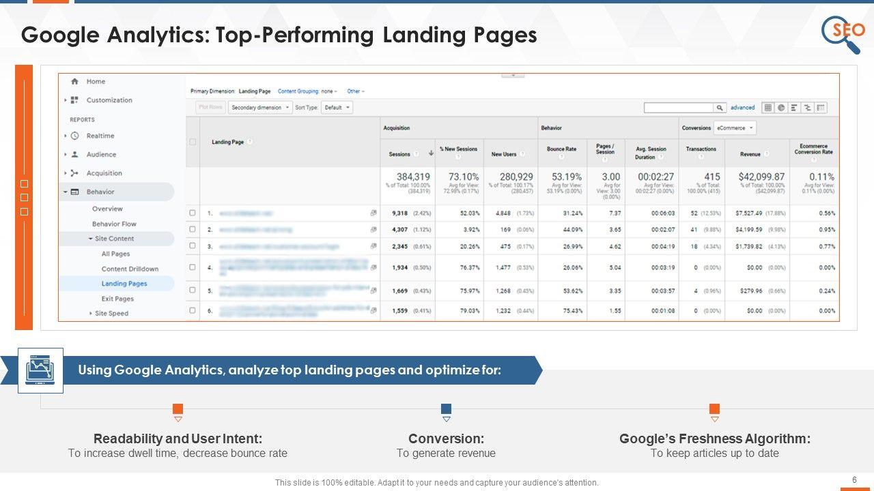Viewport: 874px width, 491px height.
Task: Click the orange marker above Readability heading
Action: pyautogui.click(x=178, y=409)
